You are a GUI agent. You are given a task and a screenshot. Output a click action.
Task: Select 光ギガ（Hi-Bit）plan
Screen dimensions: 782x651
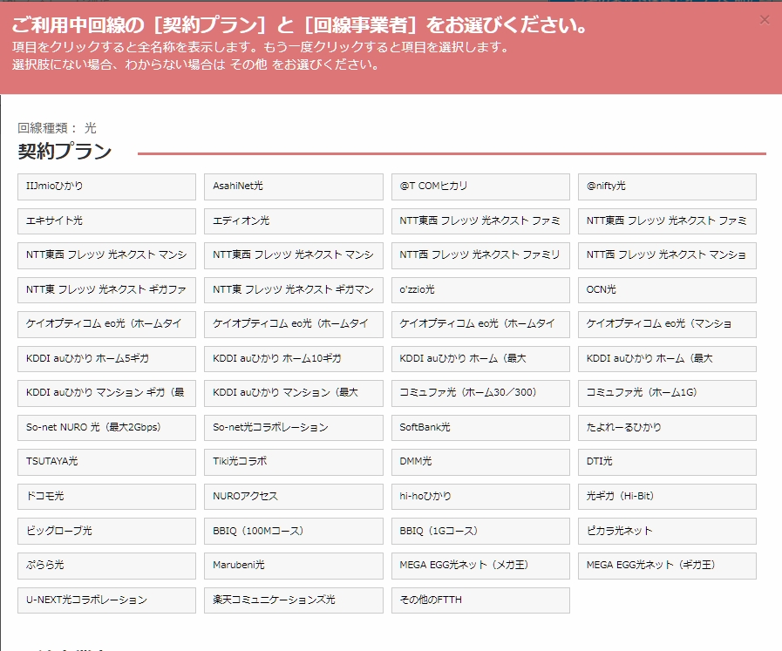point(667,497)
